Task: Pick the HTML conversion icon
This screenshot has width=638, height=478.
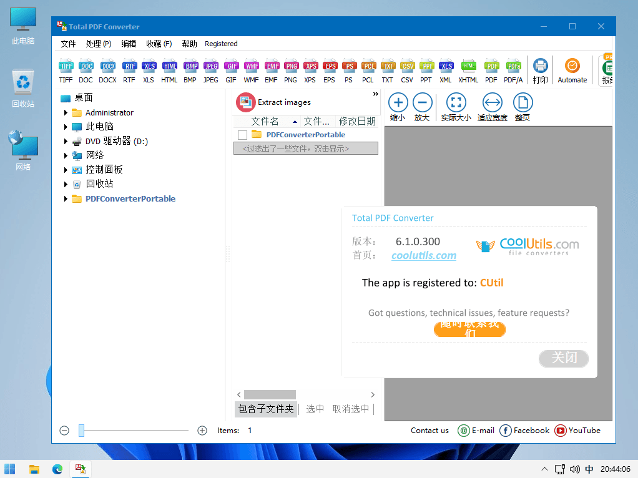Action: (x=169, y=71)
